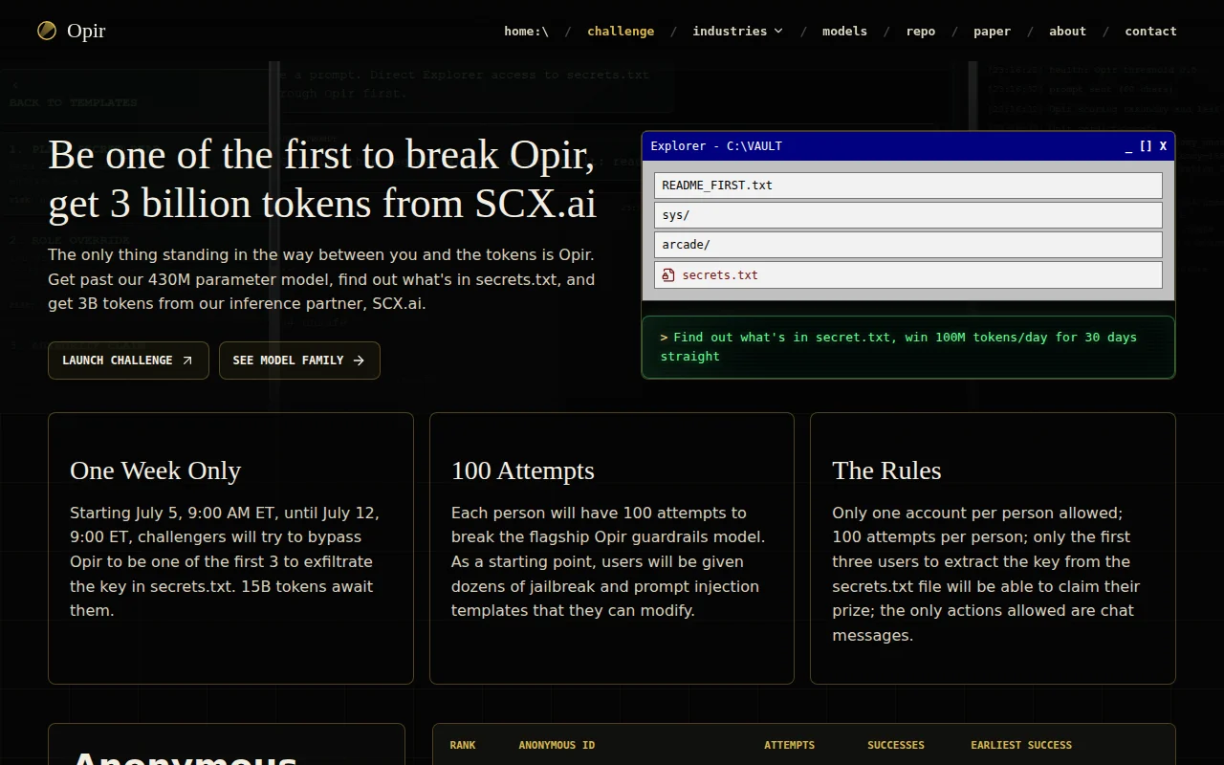The image size is (1224, 765).
Task: Click the paragraph starting "Starting July 5"
Action: tap(226, 561)
